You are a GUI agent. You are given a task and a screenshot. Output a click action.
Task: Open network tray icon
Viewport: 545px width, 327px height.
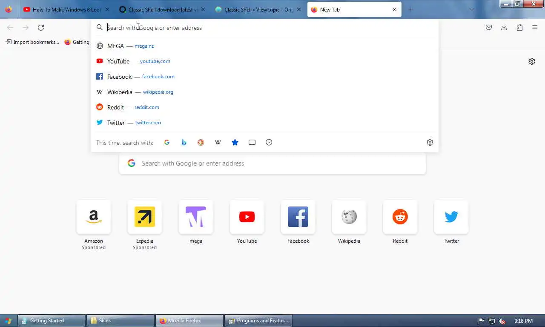point(492,321)
